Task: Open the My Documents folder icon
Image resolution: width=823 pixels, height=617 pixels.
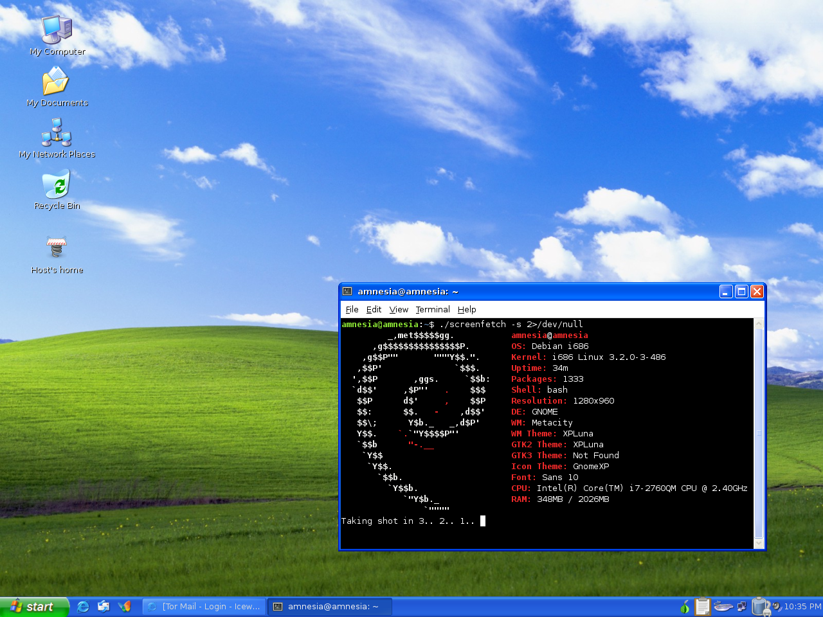Action: coord(57,87)
